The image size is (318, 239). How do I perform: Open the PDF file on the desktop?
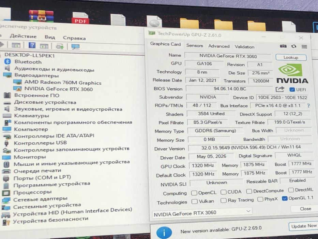point(80,18)
